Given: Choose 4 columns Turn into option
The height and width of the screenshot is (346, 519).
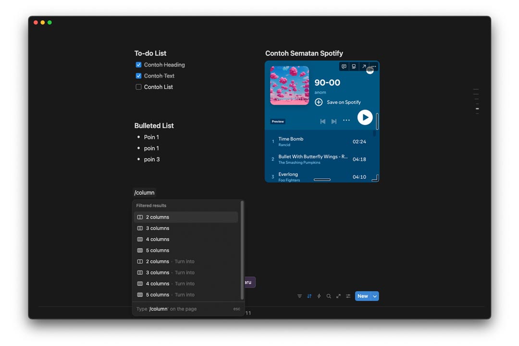Looking at the screenshot, I should coord(185,284).
